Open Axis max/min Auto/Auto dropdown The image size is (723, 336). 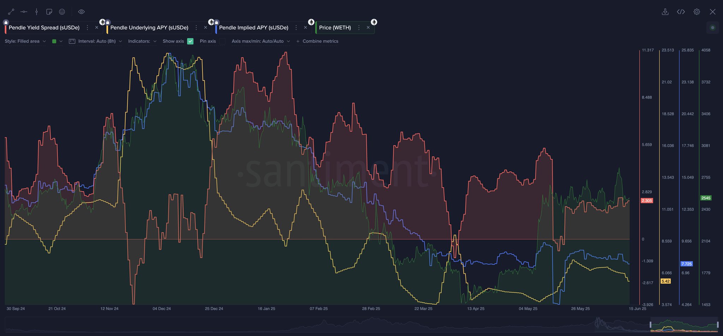(261, 41)
